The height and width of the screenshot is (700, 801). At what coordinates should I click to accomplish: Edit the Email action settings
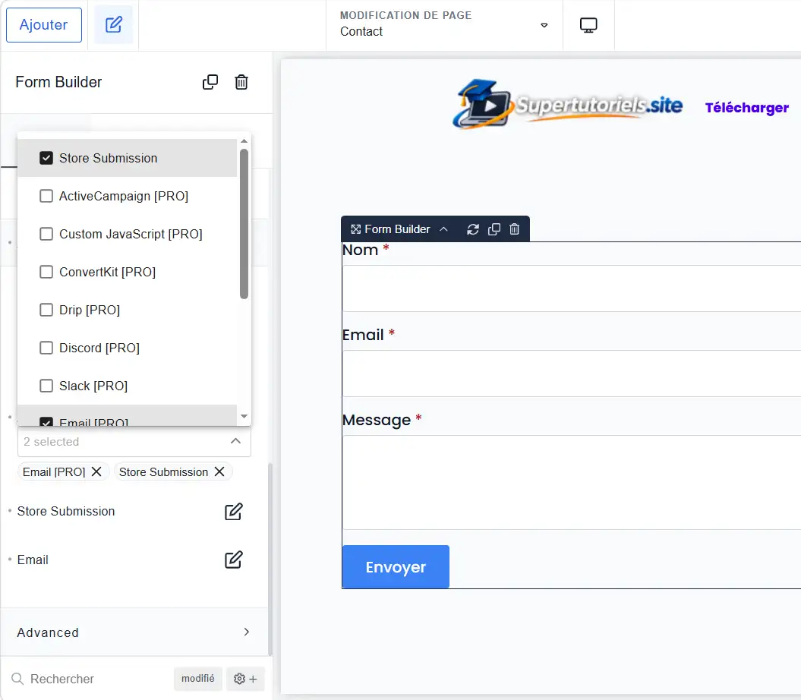[x=233, y=560]
